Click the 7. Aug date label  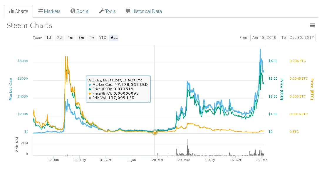[x=209, y=160]
